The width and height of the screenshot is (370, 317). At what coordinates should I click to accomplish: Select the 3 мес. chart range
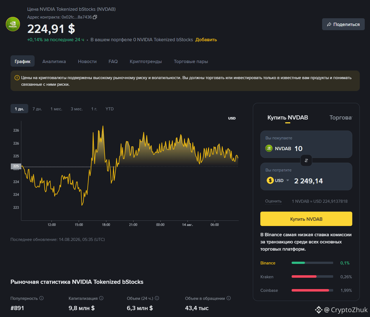point(77,109)
